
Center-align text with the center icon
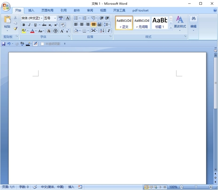(82, 25)
